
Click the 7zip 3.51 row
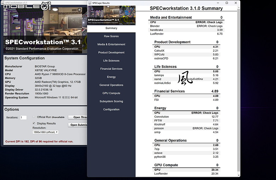click(186, 149)
